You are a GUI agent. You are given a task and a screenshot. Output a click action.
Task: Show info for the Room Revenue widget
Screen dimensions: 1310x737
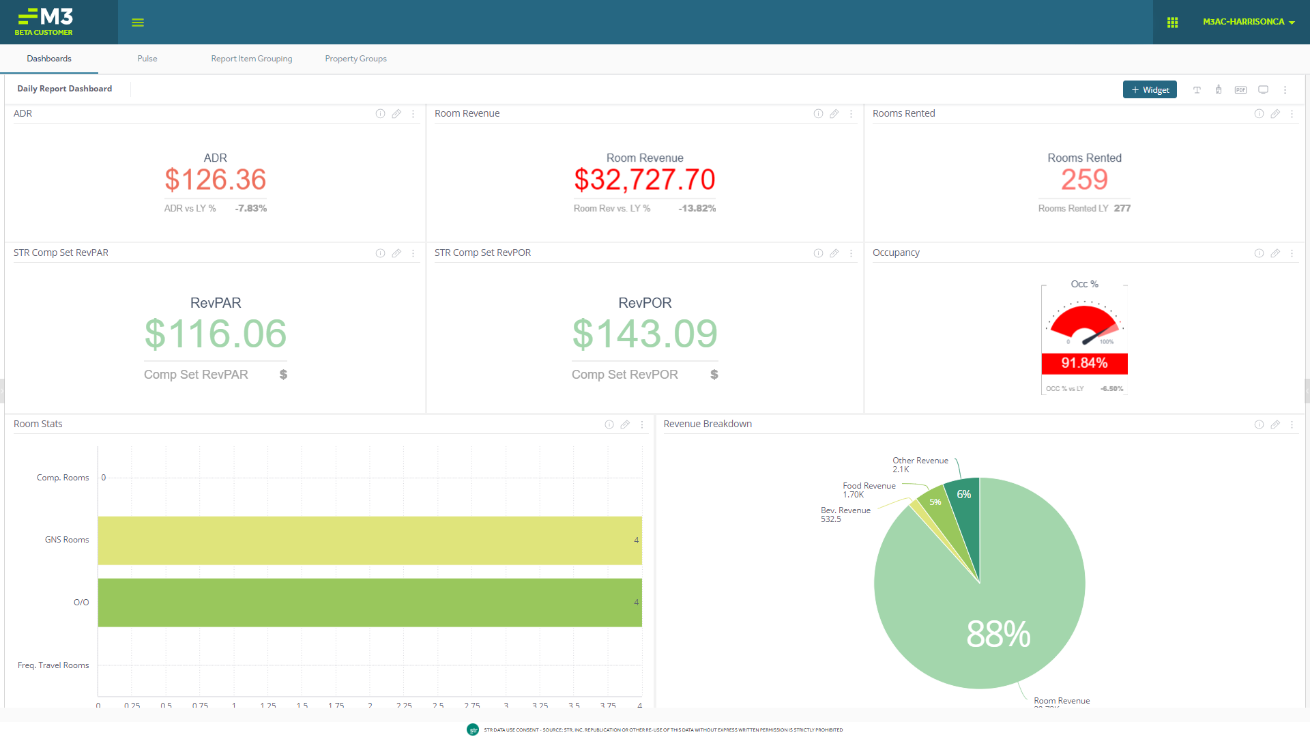coord(818,114)
